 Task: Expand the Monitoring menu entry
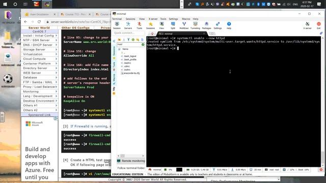(40, 91)
